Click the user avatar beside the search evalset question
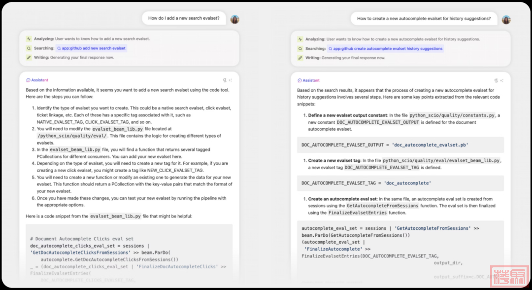Image resolution: width=532 pixels, height=290 pixels. pyautogui.click(x=235, y=19)
